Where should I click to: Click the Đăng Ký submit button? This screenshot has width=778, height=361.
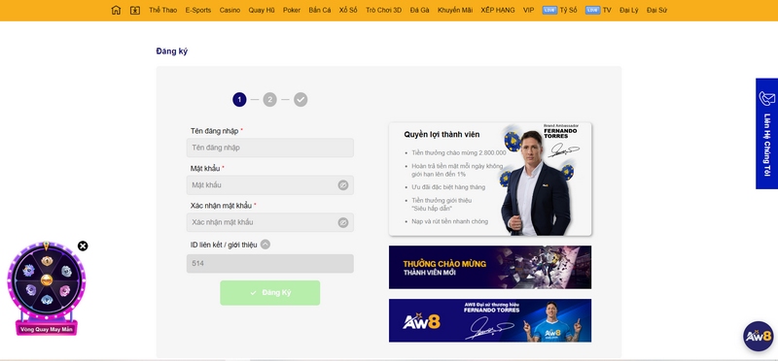point(270,293)
